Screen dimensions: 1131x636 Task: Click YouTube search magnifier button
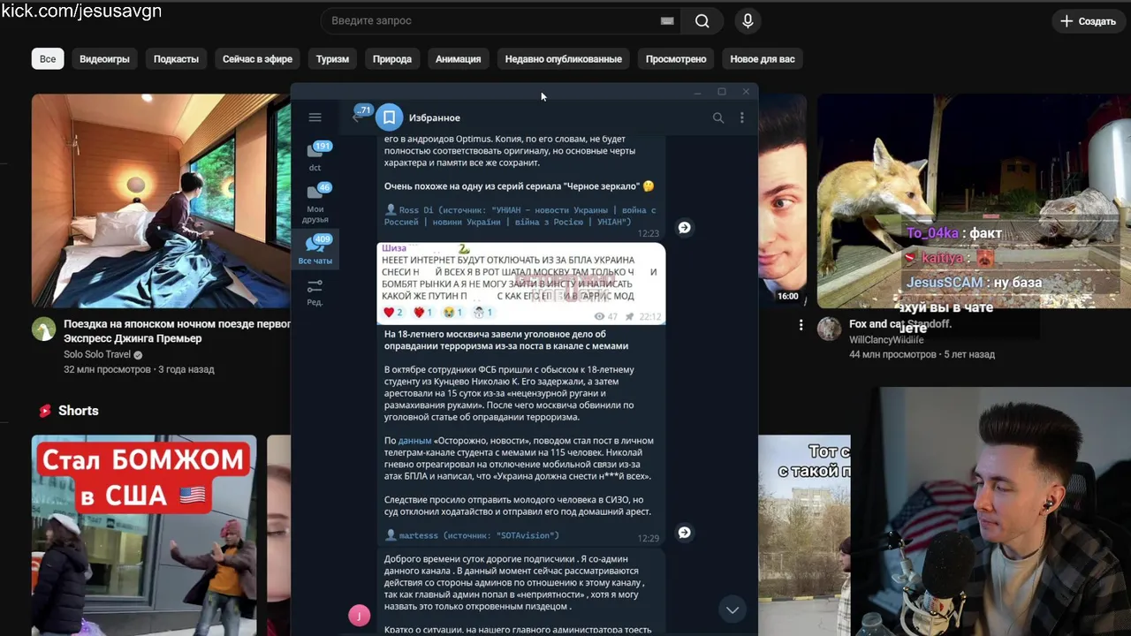click(702, 20)
